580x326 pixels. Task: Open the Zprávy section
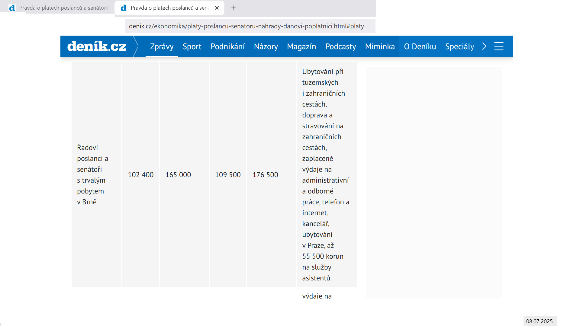pos(162,46)
